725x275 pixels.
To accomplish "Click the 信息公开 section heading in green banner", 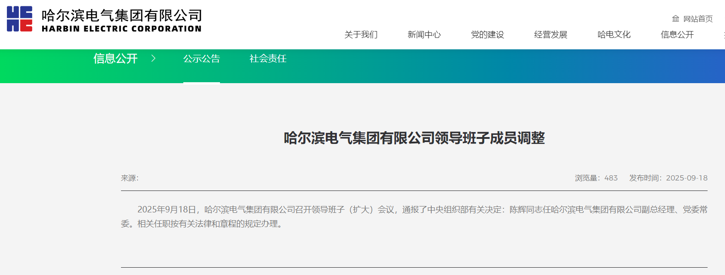I will pos(115,58).
